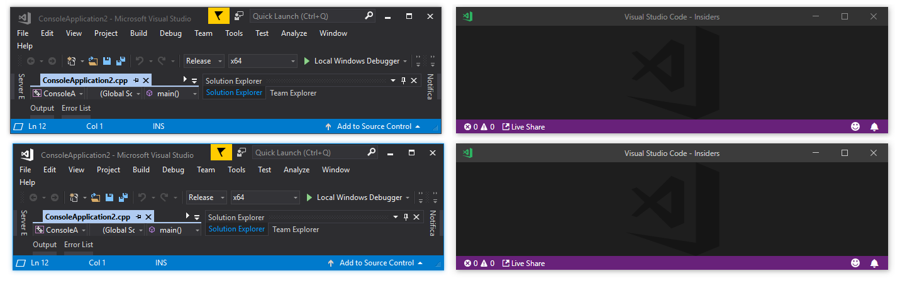Open x64 platform dropdown in lower Visual Studio
This screenshot has width=912, height=283.
[265, 197]
